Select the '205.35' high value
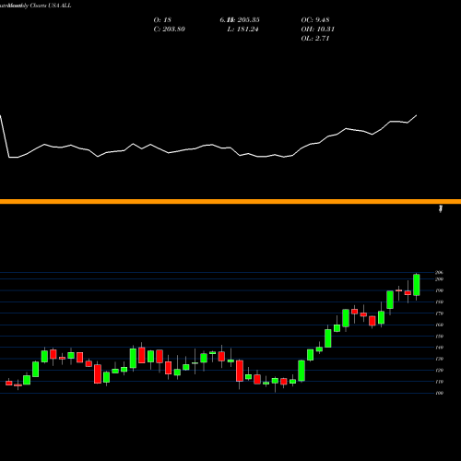 tap(249, 20)
